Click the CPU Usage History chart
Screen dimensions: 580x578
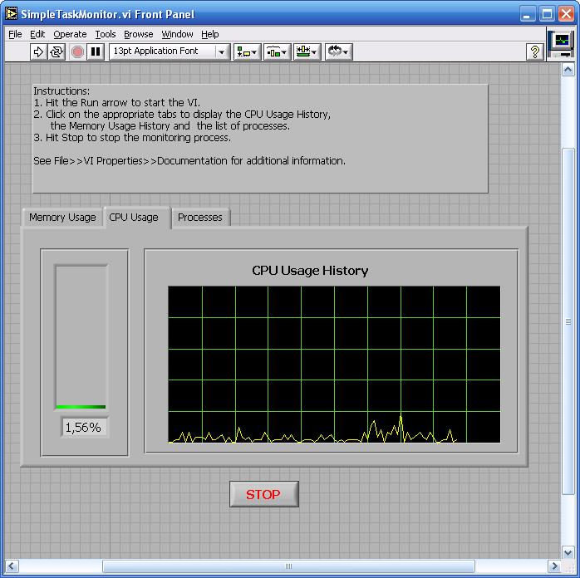[x=334, y=365]
